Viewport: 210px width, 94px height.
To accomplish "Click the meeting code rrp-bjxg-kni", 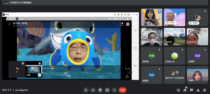I will click(22, 90).
